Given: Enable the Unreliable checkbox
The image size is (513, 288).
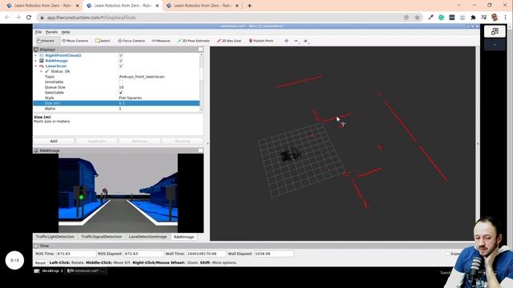Looking at the screenshot, I should pyautogui.click(x=121, y=82).
